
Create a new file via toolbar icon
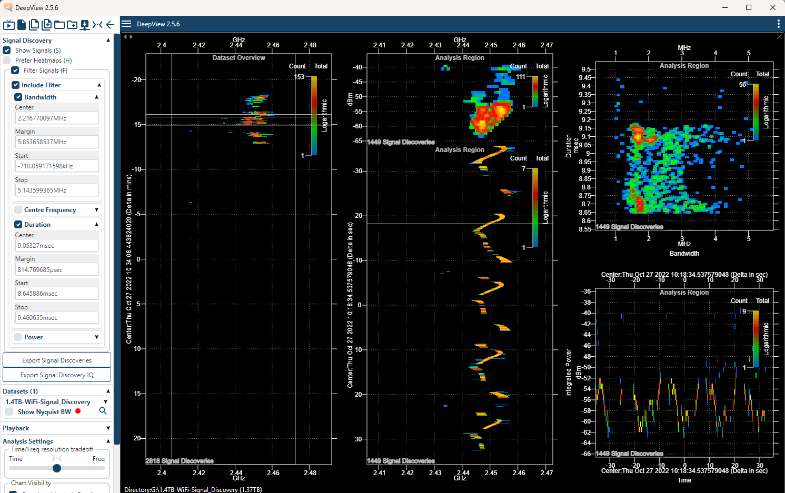(x=22, y=24)
